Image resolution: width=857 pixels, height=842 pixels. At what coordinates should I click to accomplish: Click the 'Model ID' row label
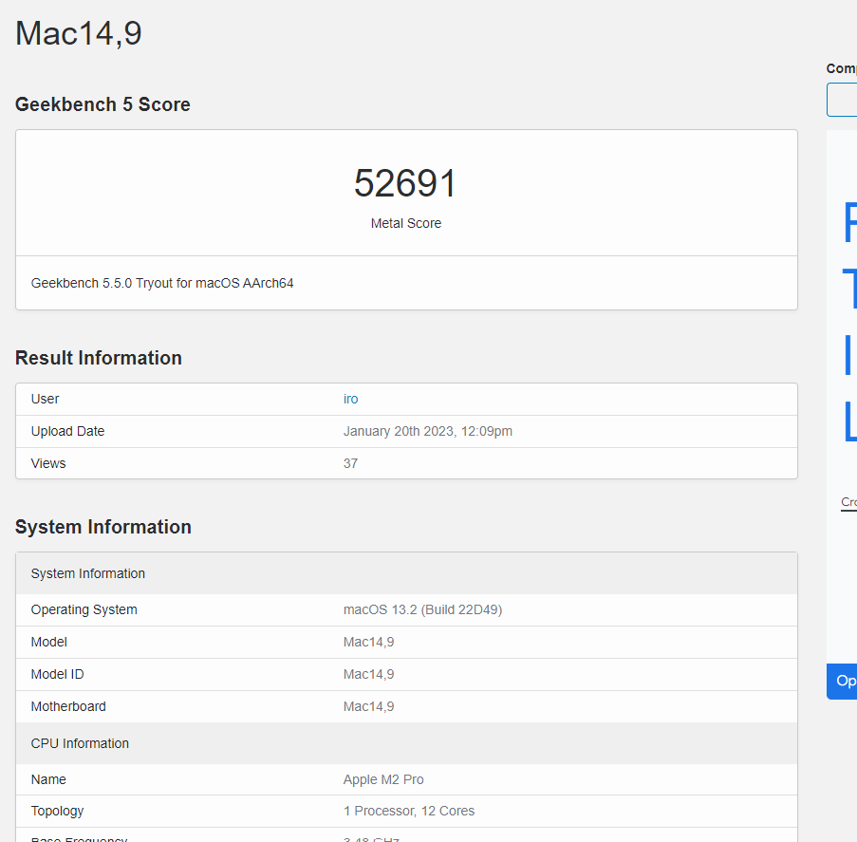[57, 674]
